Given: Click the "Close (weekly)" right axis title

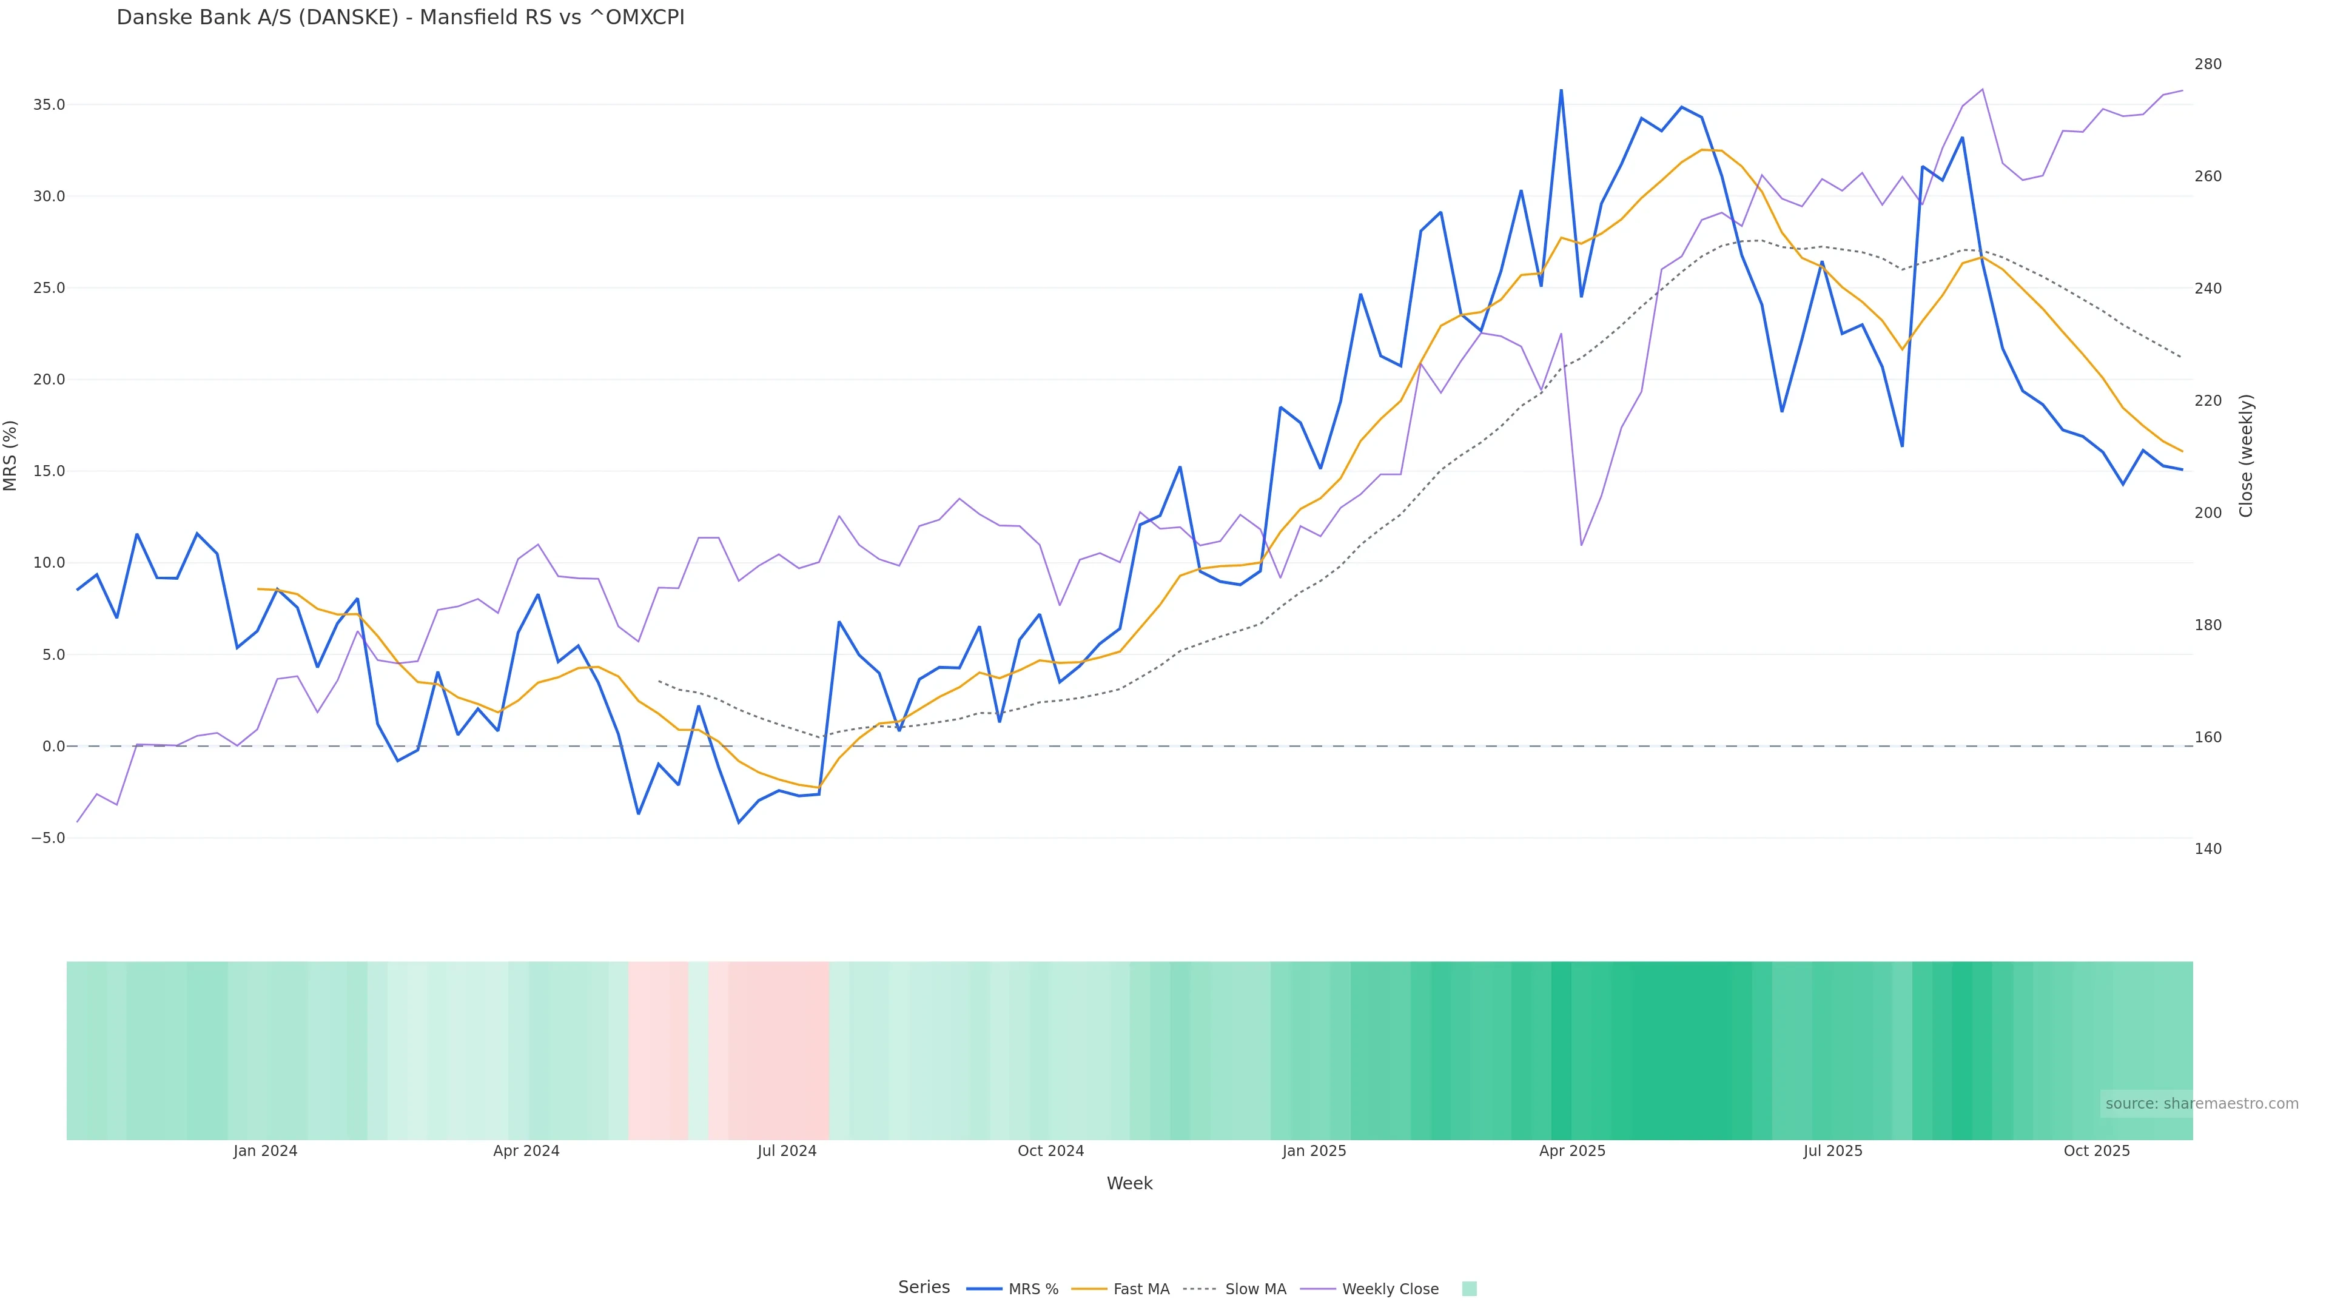Looking at the screenshot, I should pos(2246,455).
